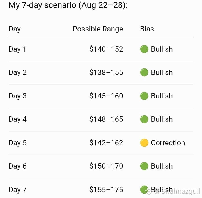Viewport: 202px width, 198px height.
Task: Click the green circle beside Day 1 Bullish
Action: 144,49
